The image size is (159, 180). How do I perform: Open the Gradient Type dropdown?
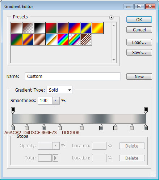tap(59, 90)
